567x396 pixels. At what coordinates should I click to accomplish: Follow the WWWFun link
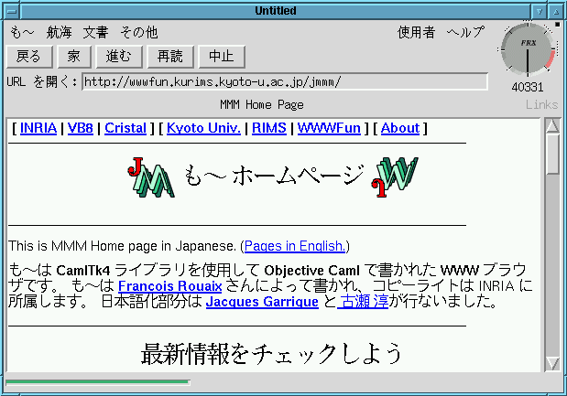[x=329, y=128]
